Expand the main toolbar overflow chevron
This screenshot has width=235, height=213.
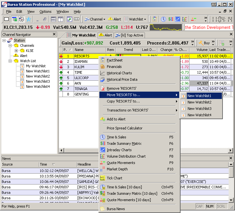pyautogui.click(x=206, y=19)
